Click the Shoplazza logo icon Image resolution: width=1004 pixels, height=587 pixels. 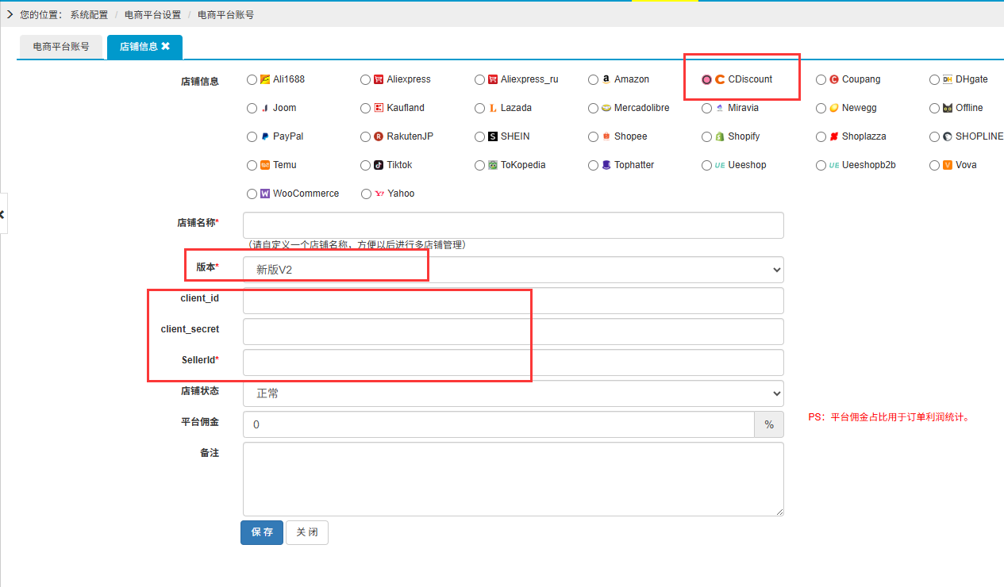(x=834, y=136)
